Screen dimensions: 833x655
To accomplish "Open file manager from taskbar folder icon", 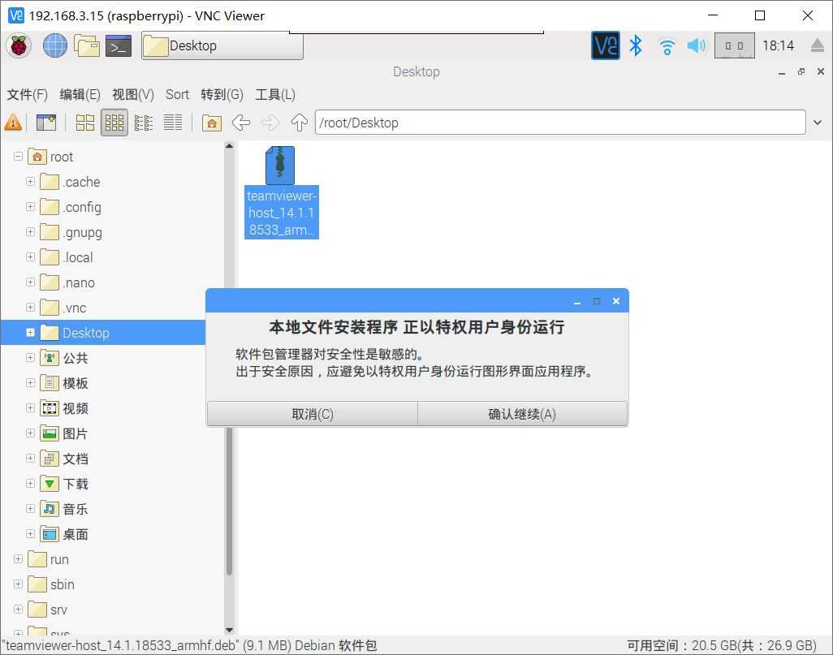I will pos(87,45).
